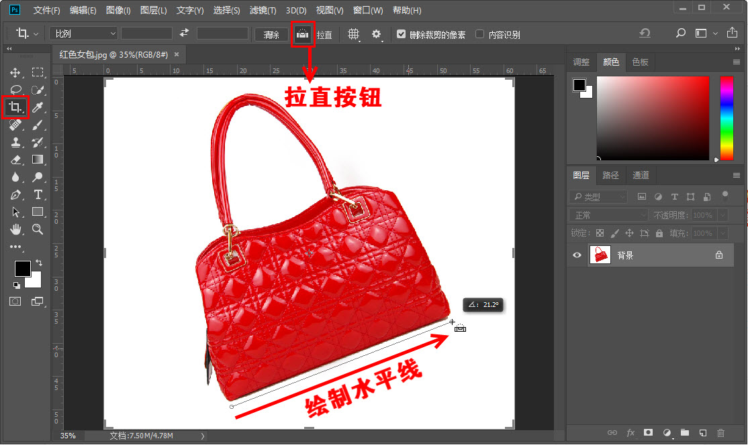Reset the crop with undo arrow
Viewport: 748px width, 445px height.
[x=645, y=33]
